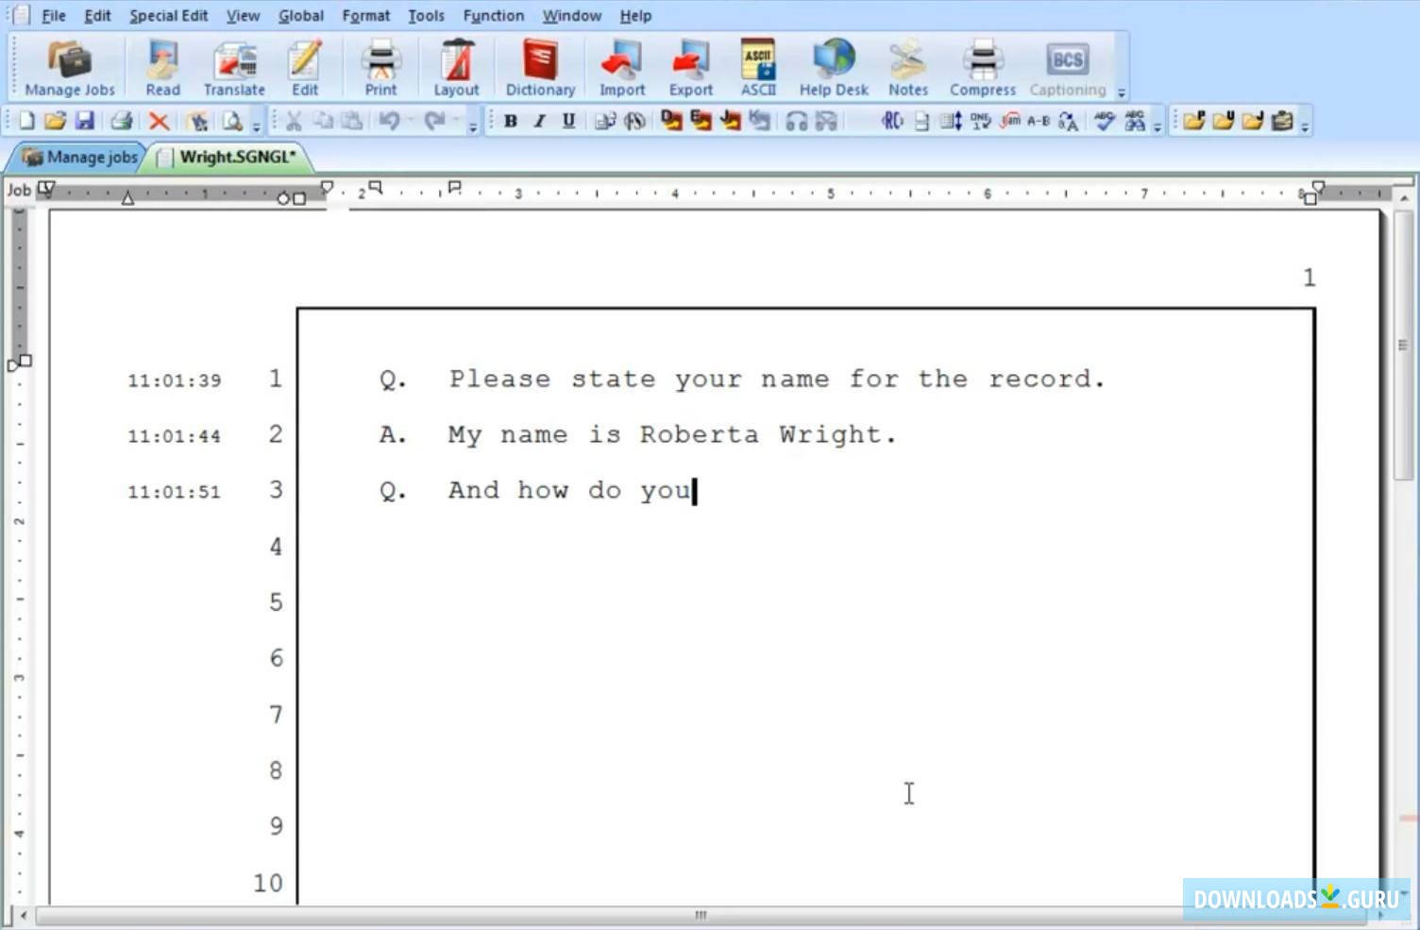The height and width of the screenshot is (930, 1420).
Task: Click the yellow folder icon marked U
Action: coord(1224,121)
